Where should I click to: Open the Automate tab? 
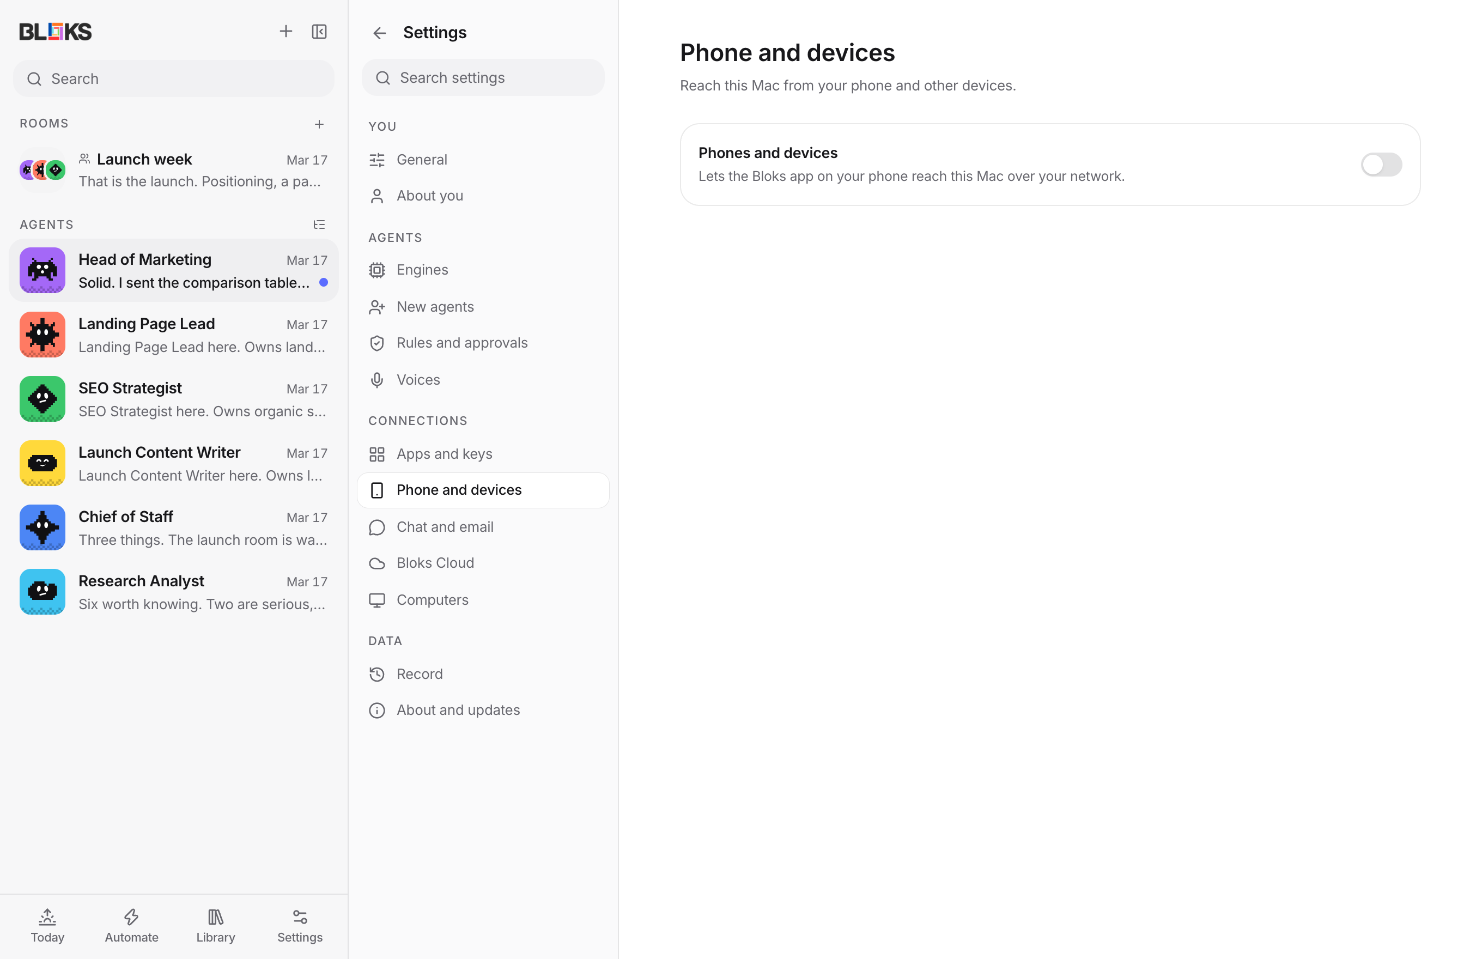pos(131,926)
